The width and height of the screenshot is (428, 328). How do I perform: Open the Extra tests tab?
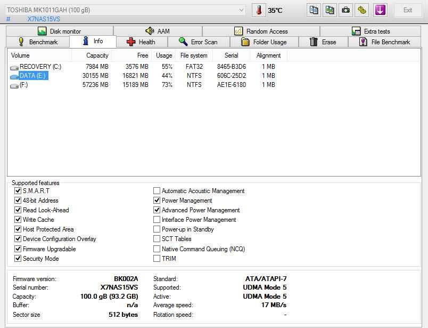(x=371, y=31)
